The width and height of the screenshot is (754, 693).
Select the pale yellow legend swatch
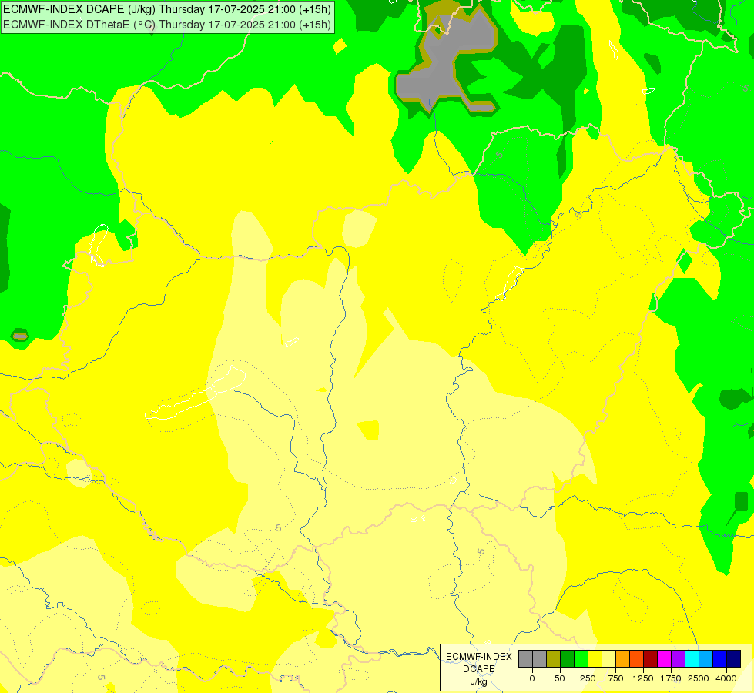point(608,658)
